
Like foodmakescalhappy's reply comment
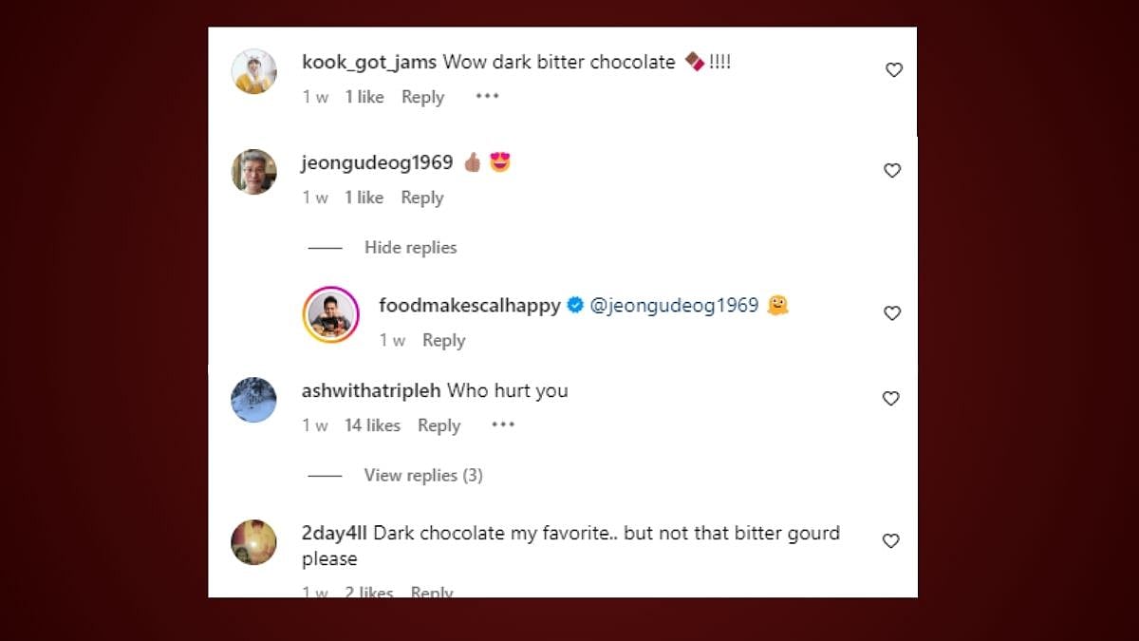click(x=892, y=313)
